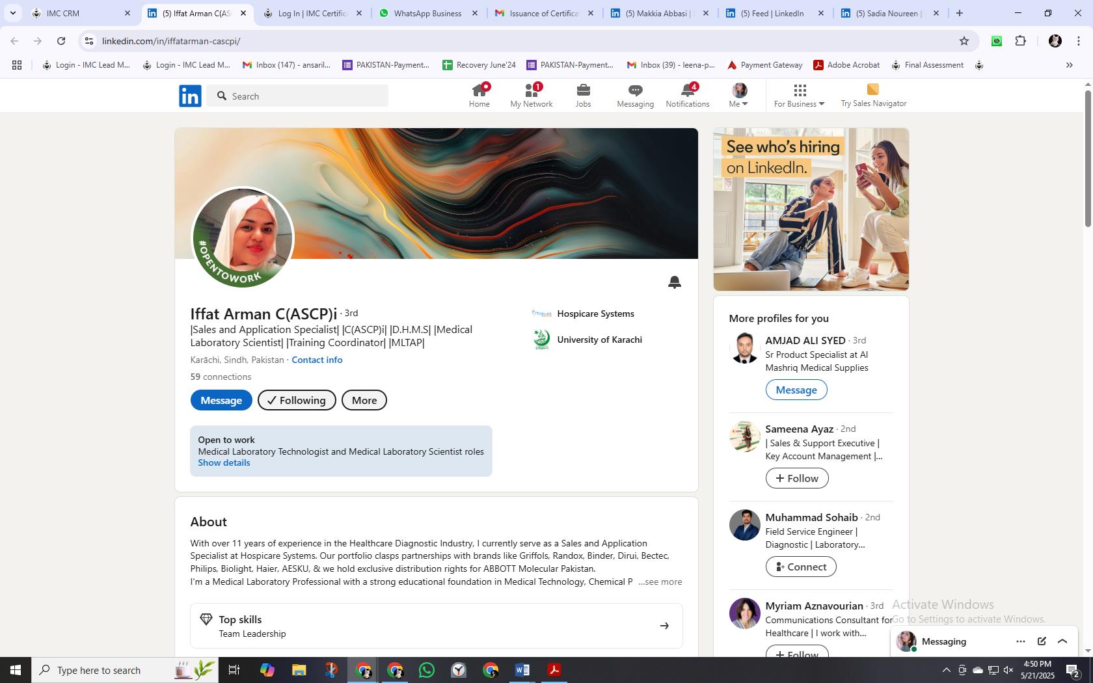Go back to previous page
Screen dimensions: 1093x683
click(14, 41)
